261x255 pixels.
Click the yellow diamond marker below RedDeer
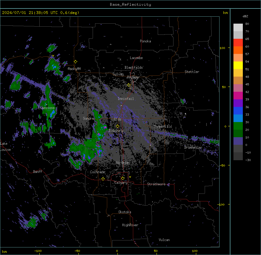[x=129, y=85]
